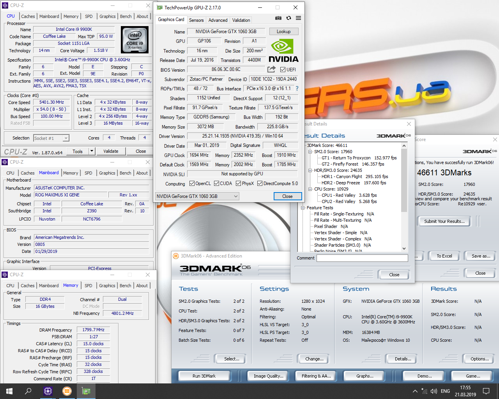Click the Filtering & AA... button

point(316,376)
